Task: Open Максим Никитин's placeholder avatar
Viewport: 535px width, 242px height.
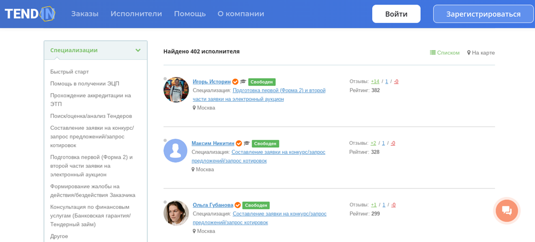Action: click(x=176, y=150)
